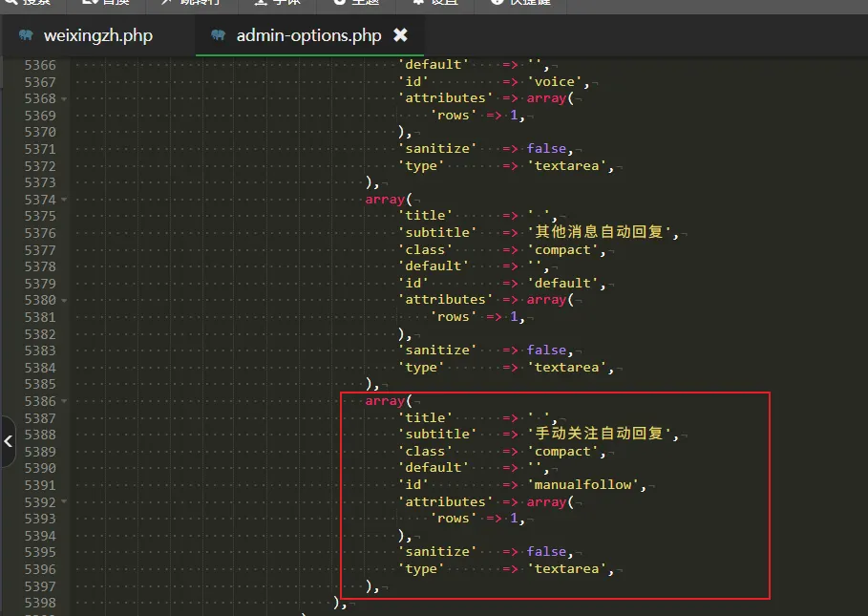The height and width of the screenshot is (616, 868).
Task: Collapse the attributes array at line 5380
Action: [64, 301]
